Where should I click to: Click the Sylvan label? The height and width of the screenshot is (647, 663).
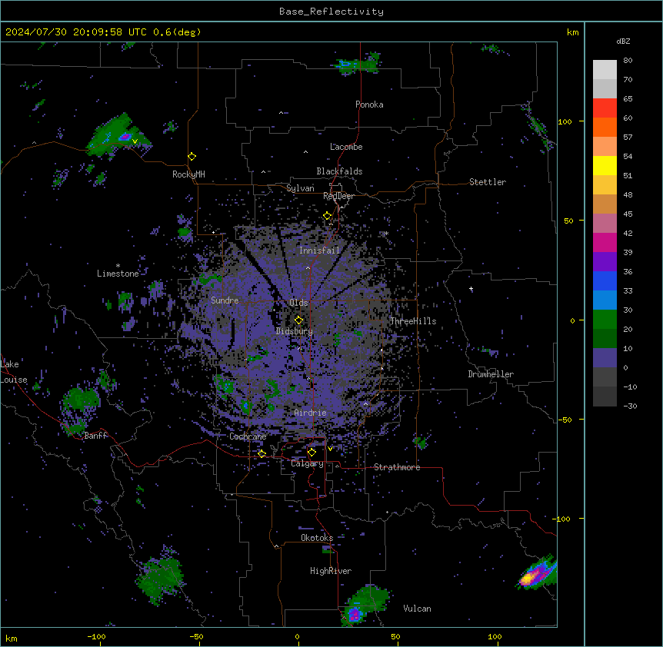pos(300,188)
